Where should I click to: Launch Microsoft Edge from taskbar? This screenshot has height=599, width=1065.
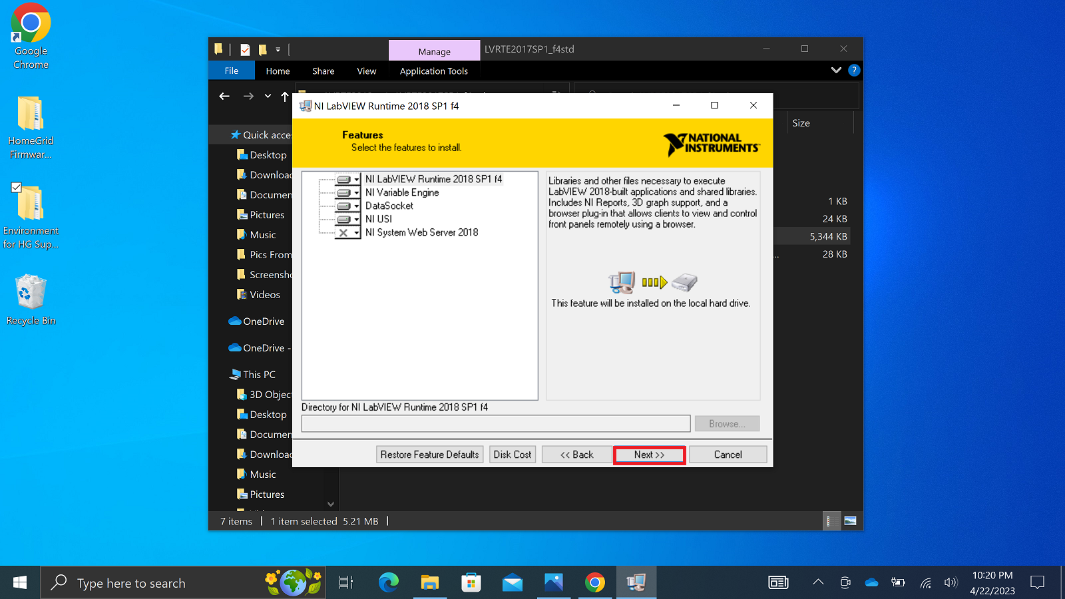388,583
